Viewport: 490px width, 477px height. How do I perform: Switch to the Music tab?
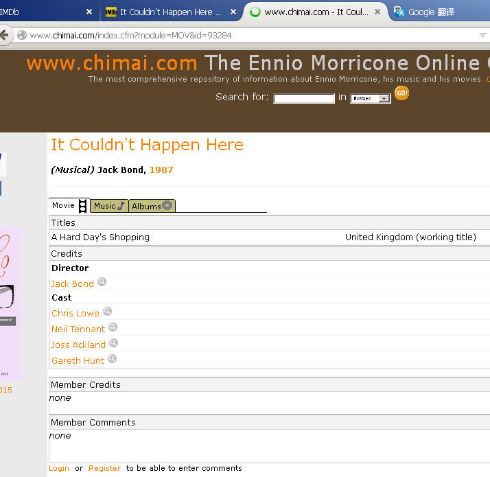click(x=109, y=206)
